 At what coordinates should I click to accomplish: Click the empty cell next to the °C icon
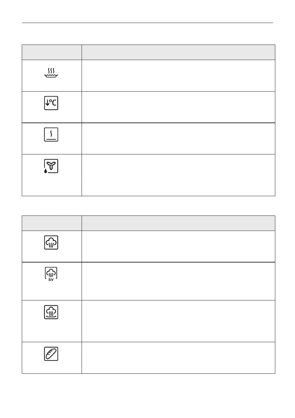[x=178, y=107]
